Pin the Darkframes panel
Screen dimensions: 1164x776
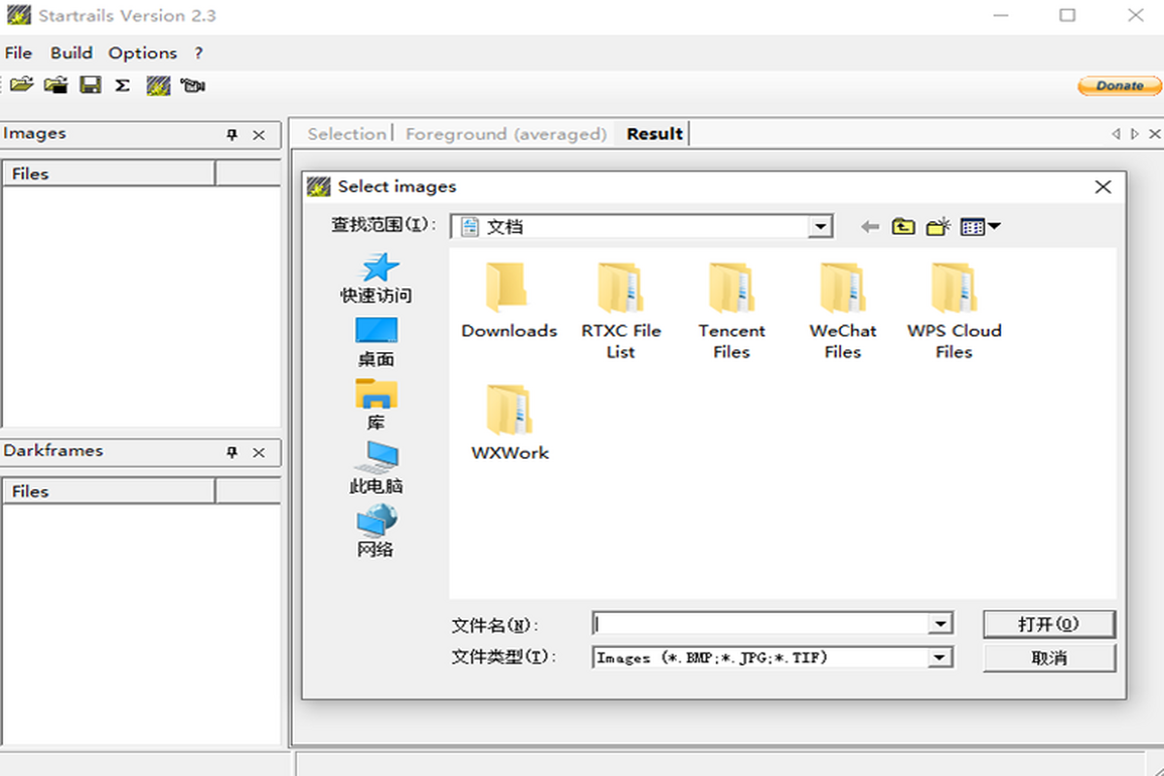click(x=232, y=452)
